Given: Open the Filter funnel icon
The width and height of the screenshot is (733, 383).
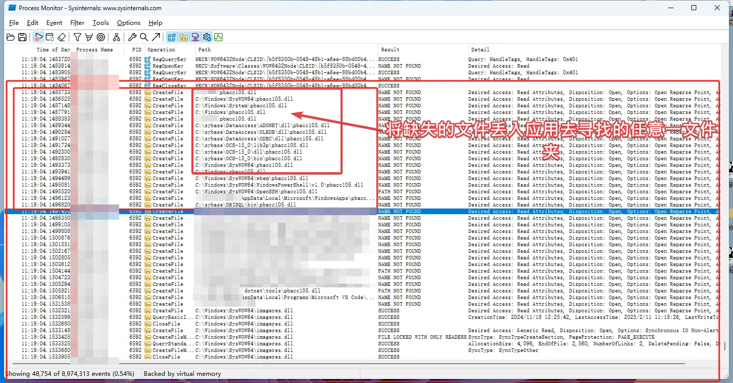Looking at the screenshot, I should (77, 37).
